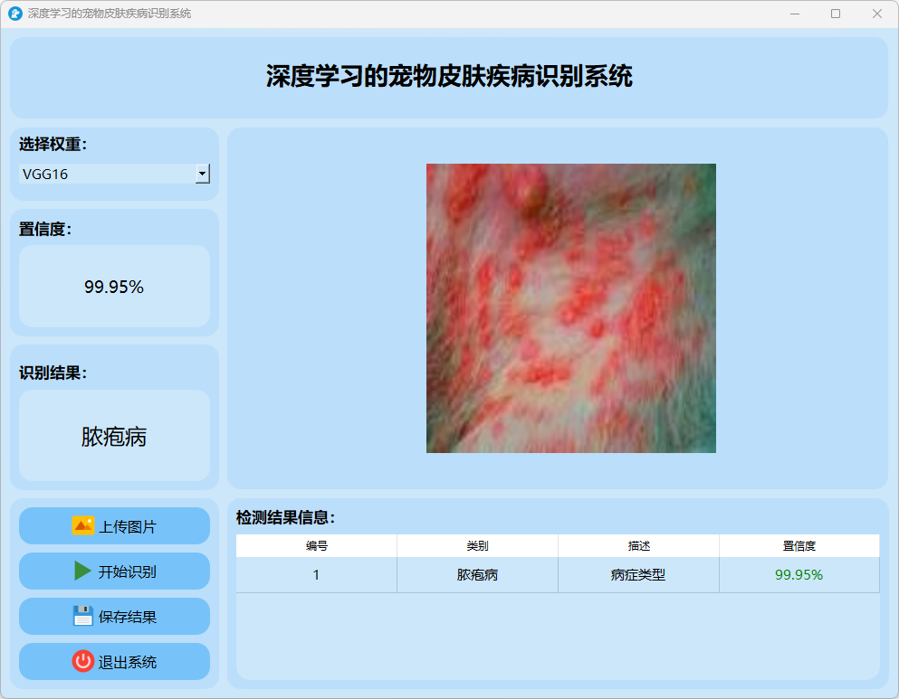Click the floppy disk icon for 保存结果
The height and width of the screenshot is (699, 899).
pyautogui.click(x=82, y=616)
